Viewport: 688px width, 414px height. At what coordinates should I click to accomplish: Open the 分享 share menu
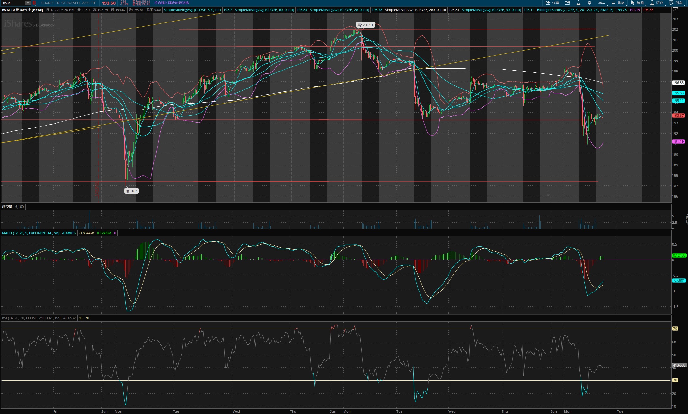552,3
